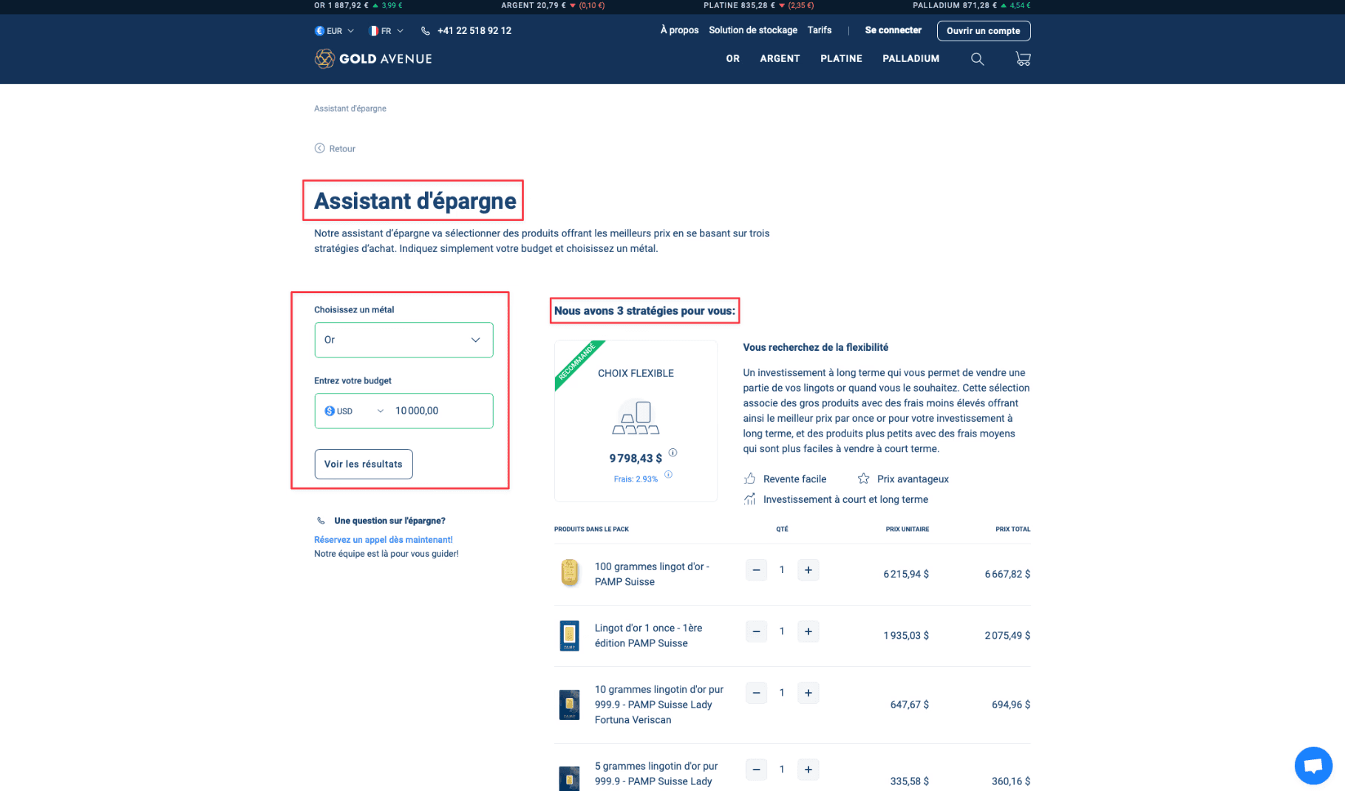Click the Choix Flexible ingots icon
Screen dimensions: 1345x791
[636, 418]
